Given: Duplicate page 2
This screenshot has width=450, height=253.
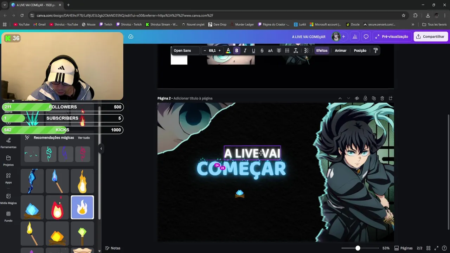Looking at the screenshot, I should tap(374, 98).
